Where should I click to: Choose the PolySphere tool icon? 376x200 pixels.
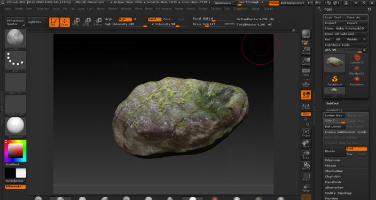[358, 80]
